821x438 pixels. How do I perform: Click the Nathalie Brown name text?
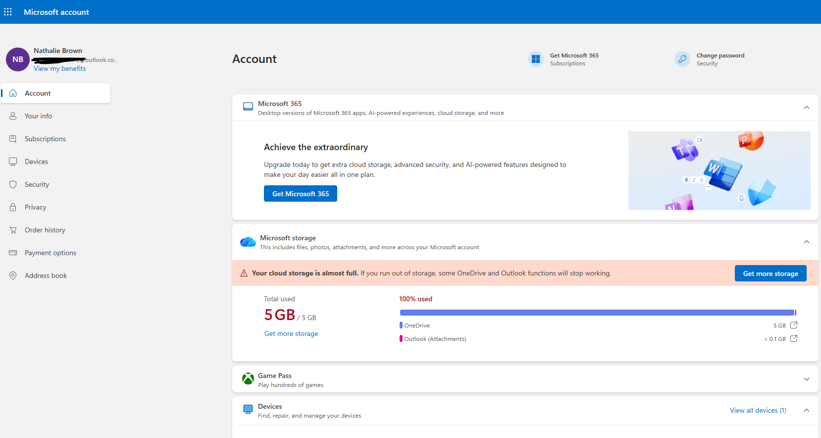(58, 51)
